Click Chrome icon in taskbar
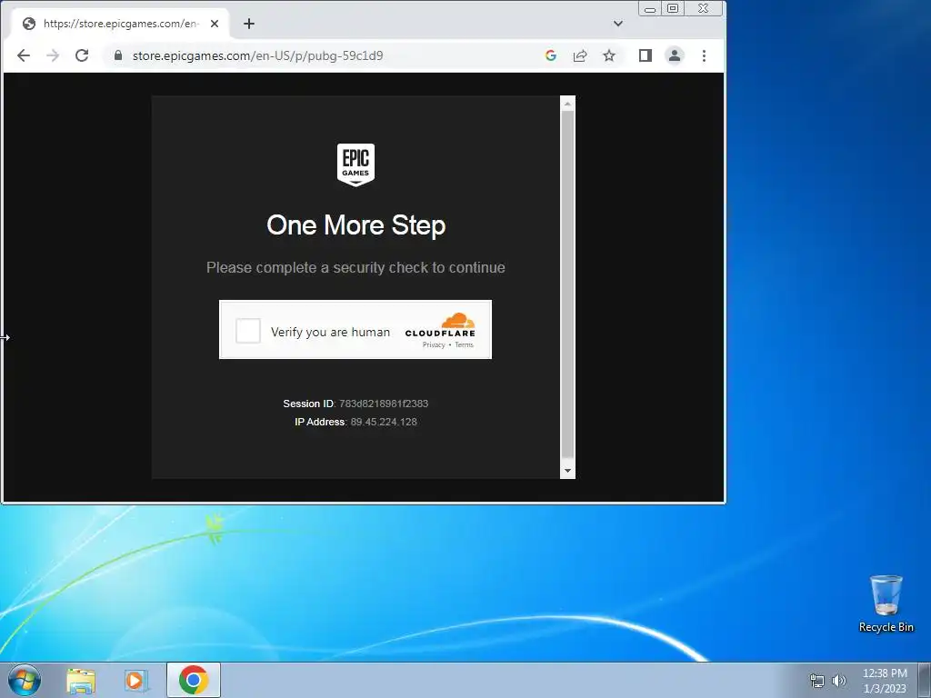 click(193, 680)
